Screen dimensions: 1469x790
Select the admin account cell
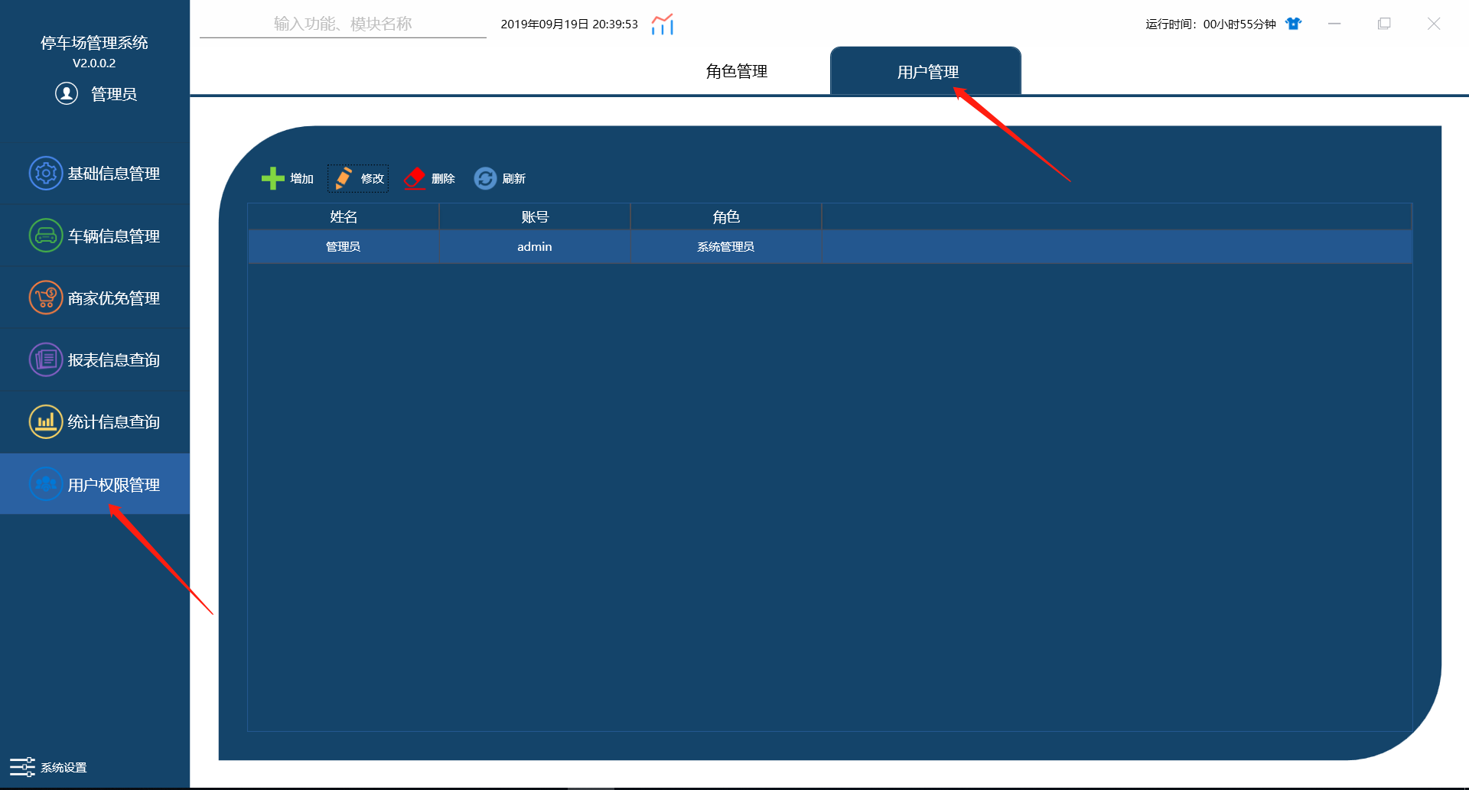[535, 246]
